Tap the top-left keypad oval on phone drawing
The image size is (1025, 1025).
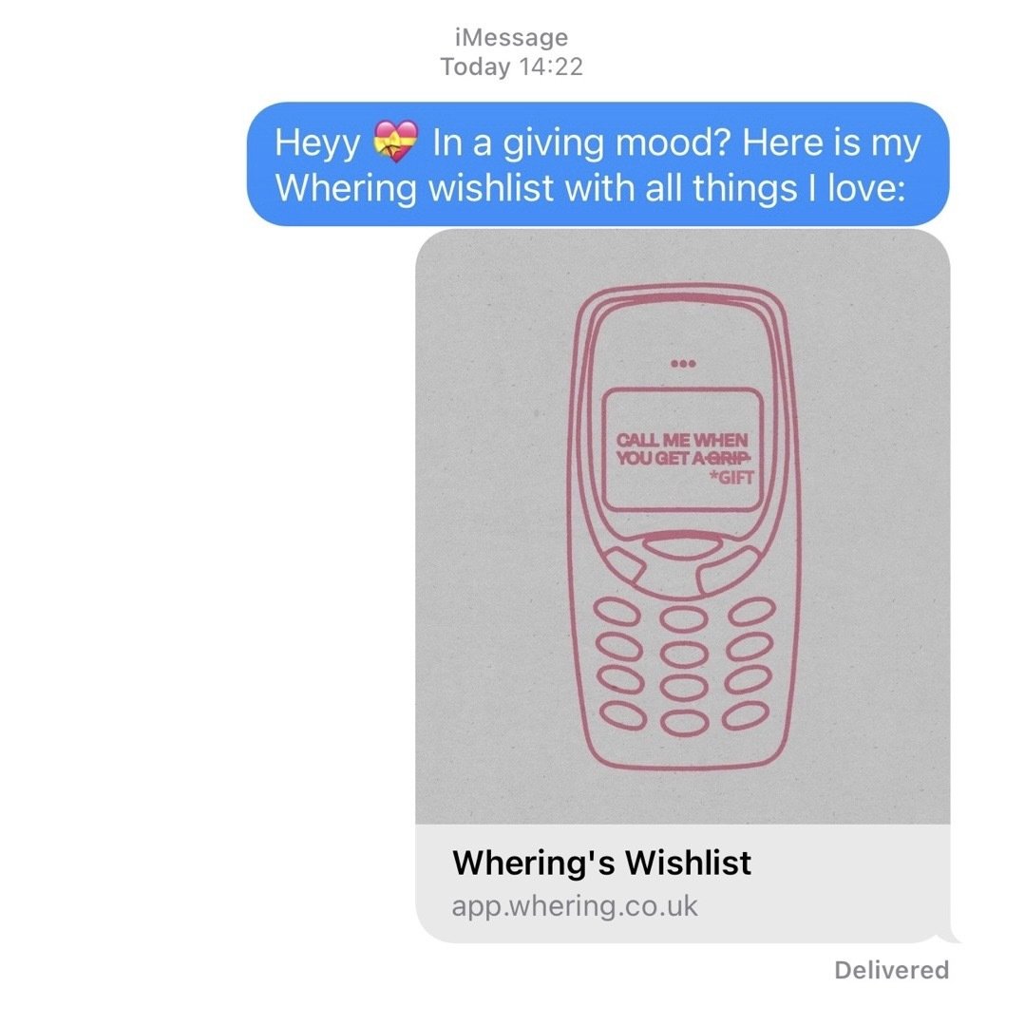coord(617,613)
